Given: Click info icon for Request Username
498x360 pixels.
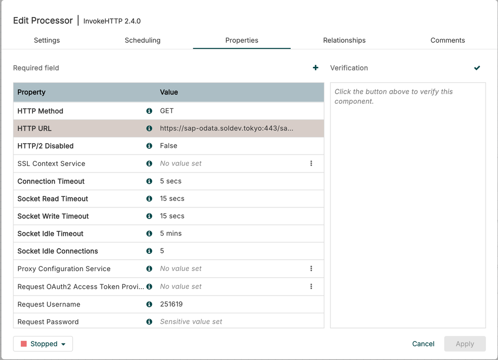Looking at the screenshot, I should [x=149, y=304].
